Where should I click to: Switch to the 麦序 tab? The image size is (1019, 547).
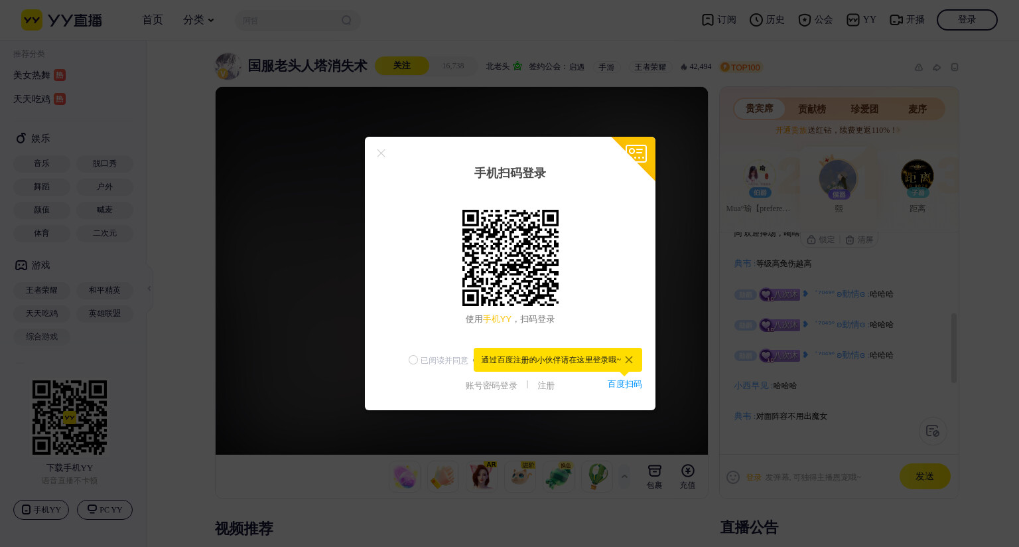point(917,109)
